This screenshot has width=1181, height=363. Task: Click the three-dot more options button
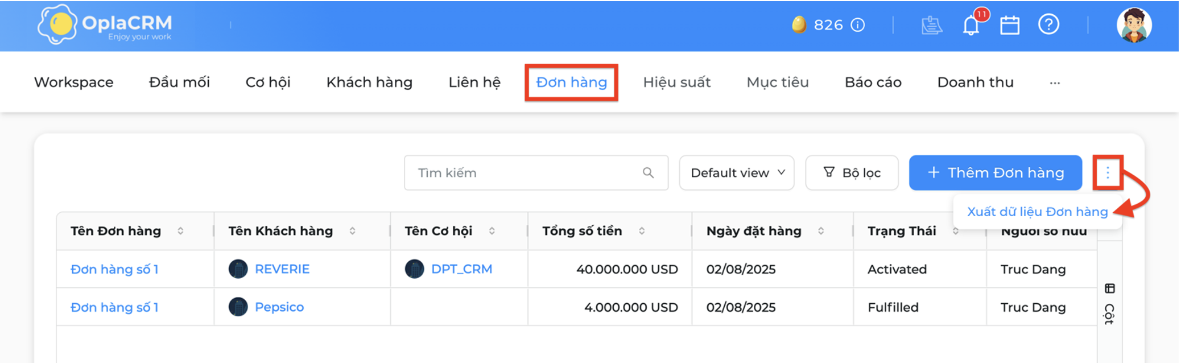coord(1108,172)
